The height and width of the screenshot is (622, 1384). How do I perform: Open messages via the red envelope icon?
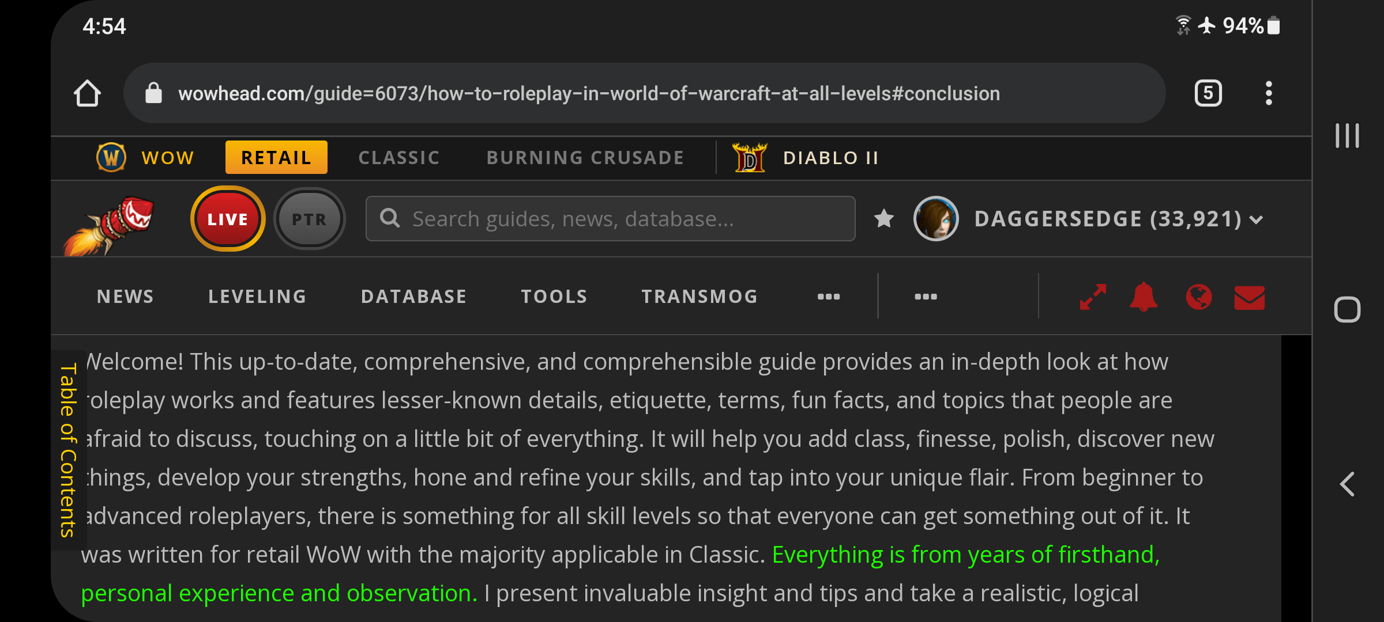click(1249, 298)
